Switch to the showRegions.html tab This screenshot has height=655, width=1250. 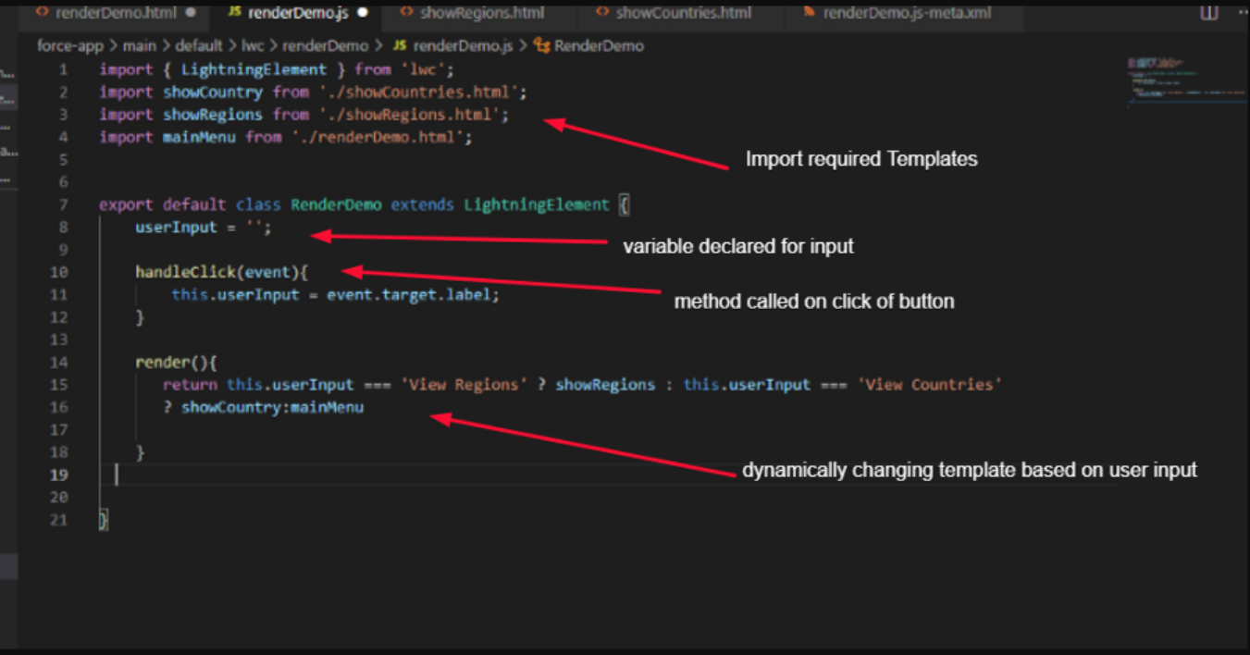(x=482, y=13)
